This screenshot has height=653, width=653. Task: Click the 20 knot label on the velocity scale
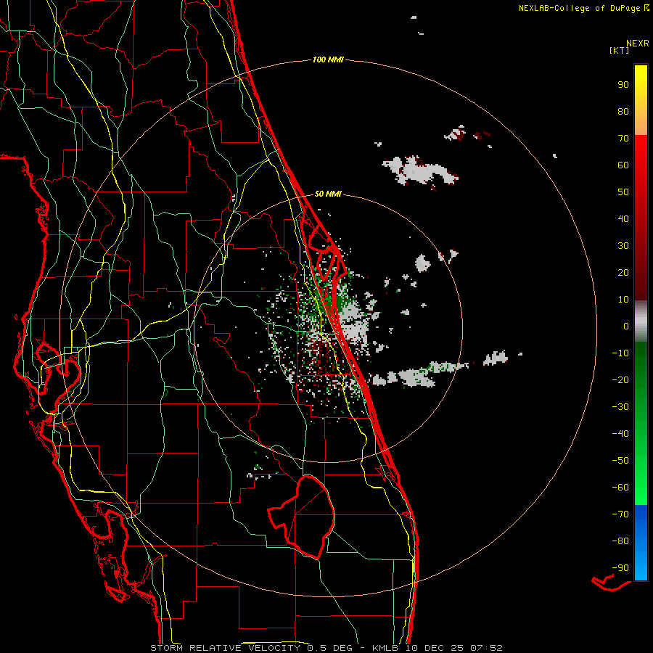(623, 272)
